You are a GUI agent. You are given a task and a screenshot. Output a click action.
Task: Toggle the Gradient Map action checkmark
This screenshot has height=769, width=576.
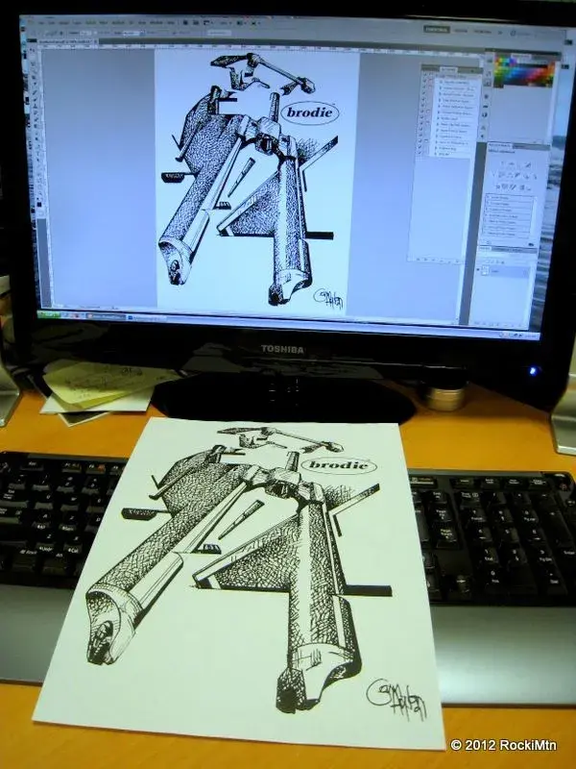[420, 148]
